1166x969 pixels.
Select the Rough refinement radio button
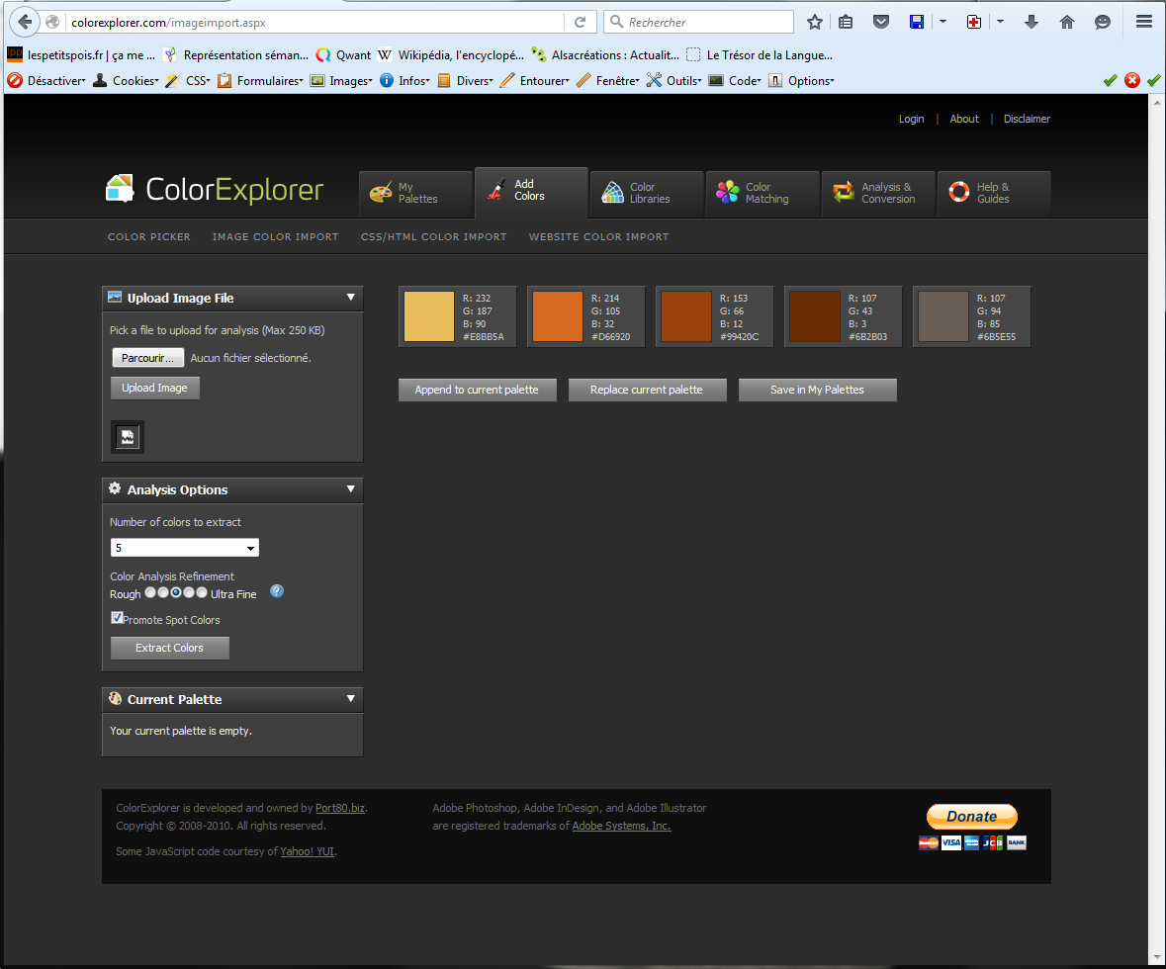150,593
